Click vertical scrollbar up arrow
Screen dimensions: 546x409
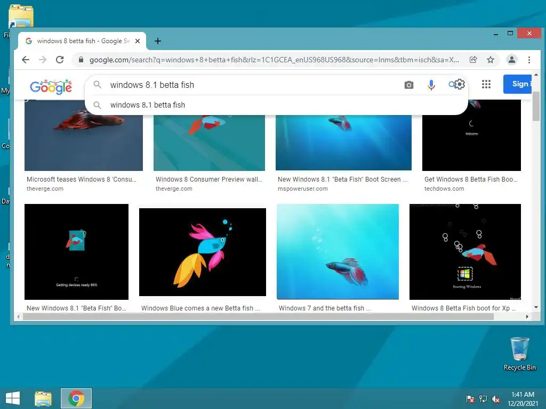[536, 75]
